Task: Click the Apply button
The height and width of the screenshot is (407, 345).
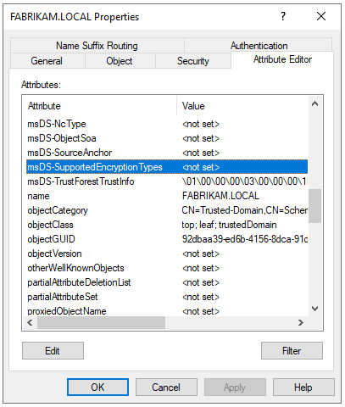Action: (x=235, y=387)
